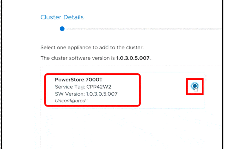This screenshot has width=226, height=149.
Task: Click blank space left of PowerStore 7000T text
Action: (50, 80)
